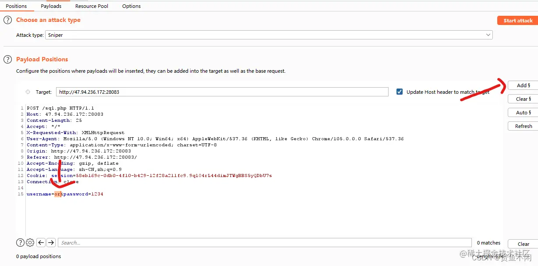Focus the Search input box
Image resolution: width=538 pixels, height=266 pixels.
265,243
